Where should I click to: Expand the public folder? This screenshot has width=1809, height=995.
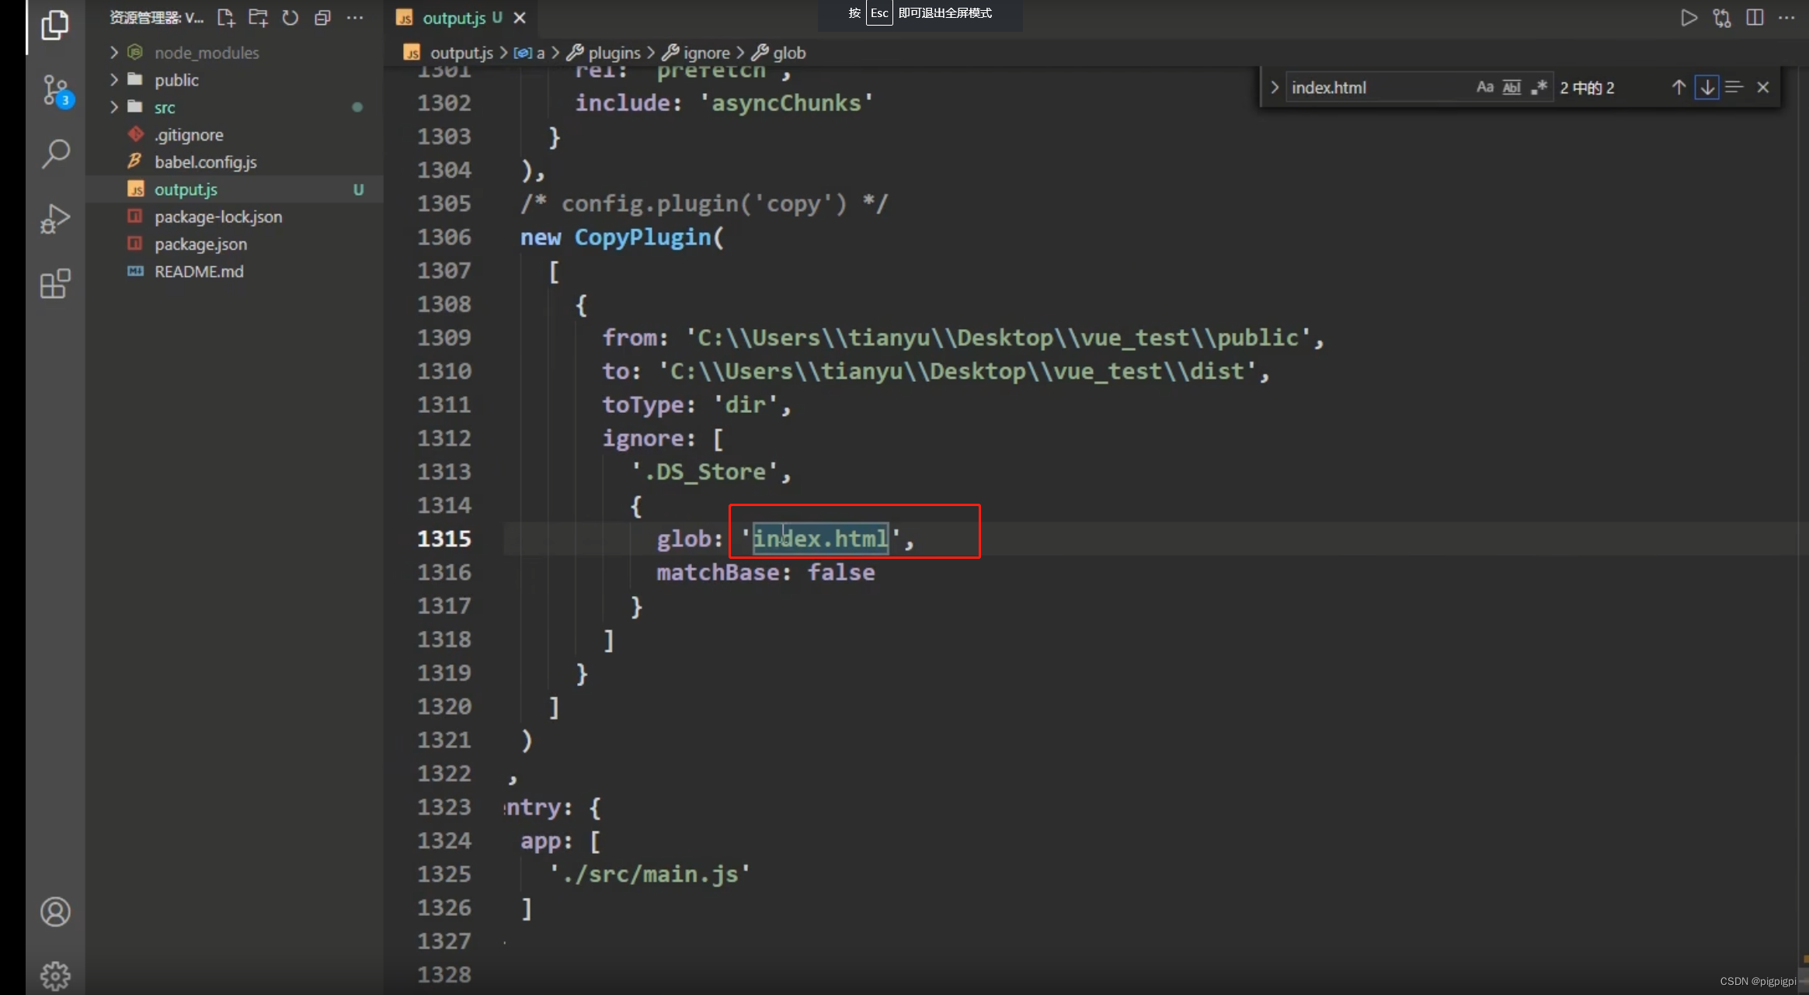pos(113,80)
